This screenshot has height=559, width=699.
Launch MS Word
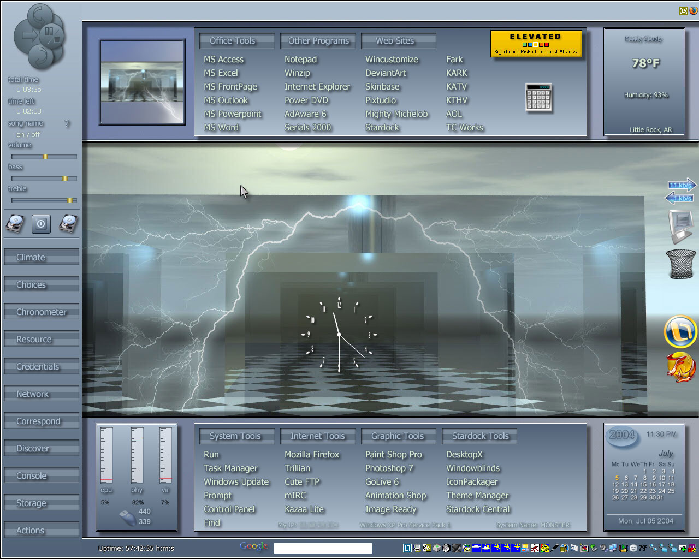point(221,128)
